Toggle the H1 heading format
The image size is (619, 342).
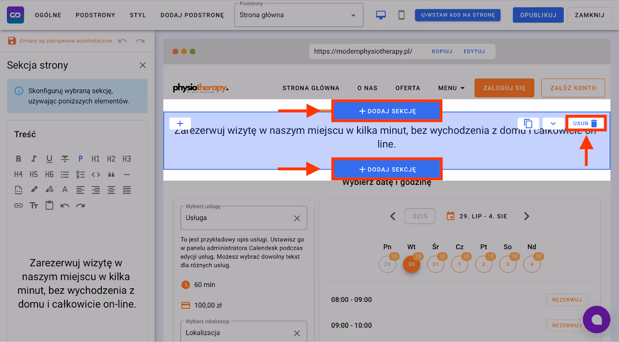pos(96,159)
